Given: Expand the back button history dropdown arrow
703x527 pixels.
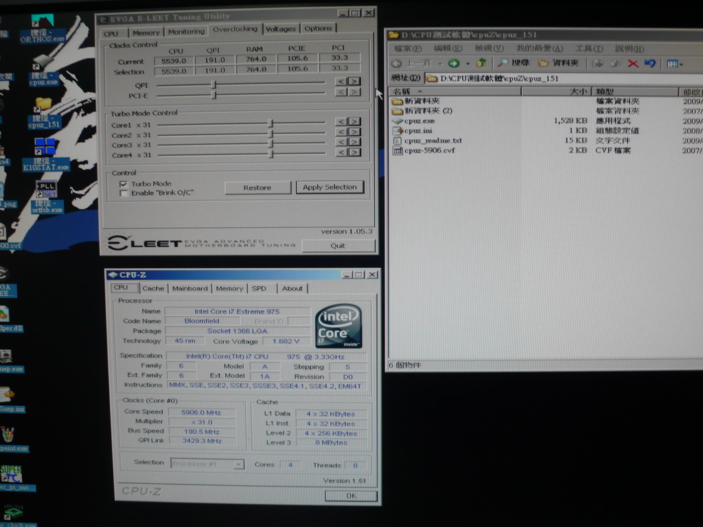Looking at the screenshot, I should tap(439, 63).
